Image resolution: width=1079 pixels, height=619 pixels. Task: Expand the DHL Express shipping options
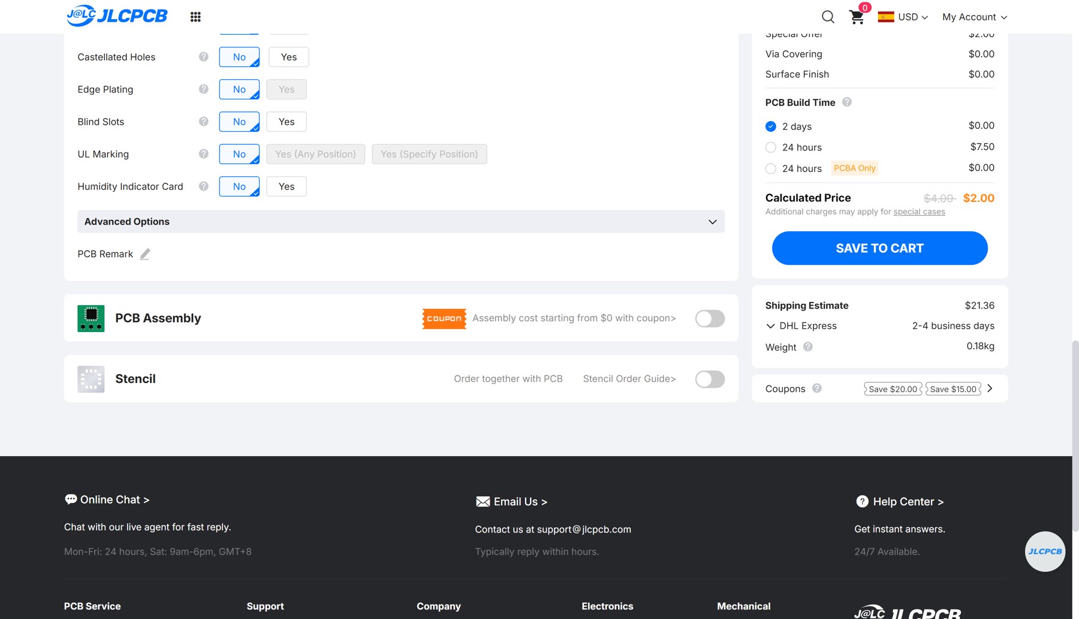pos(801,326)
